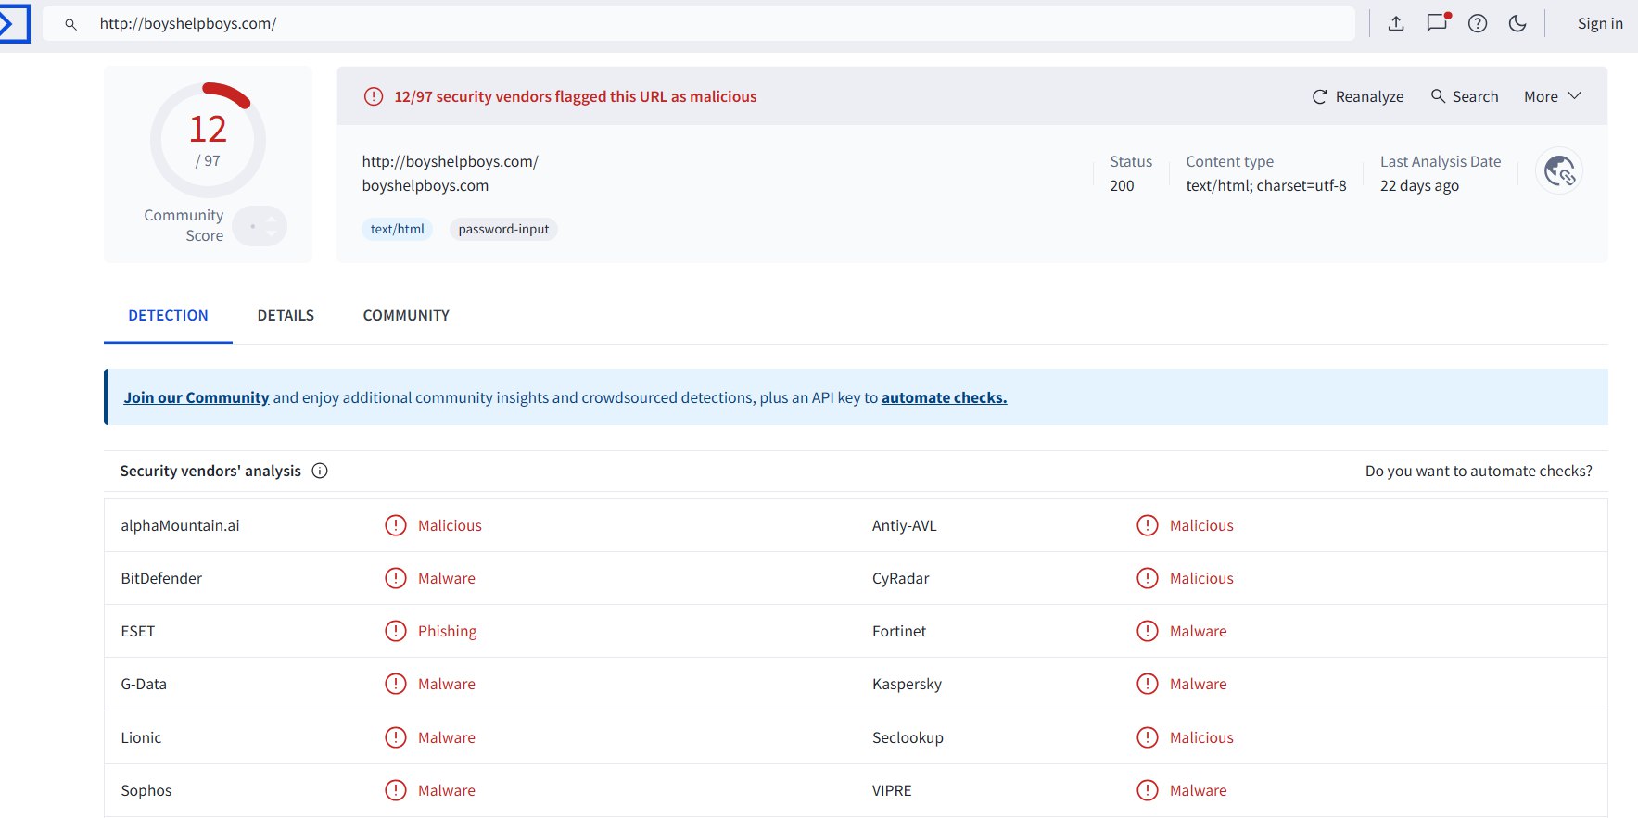The height and width of the screenshot is (818, 1638).
Task: Click the Antiy-AVL alert icon
Action: point(1148,525)
